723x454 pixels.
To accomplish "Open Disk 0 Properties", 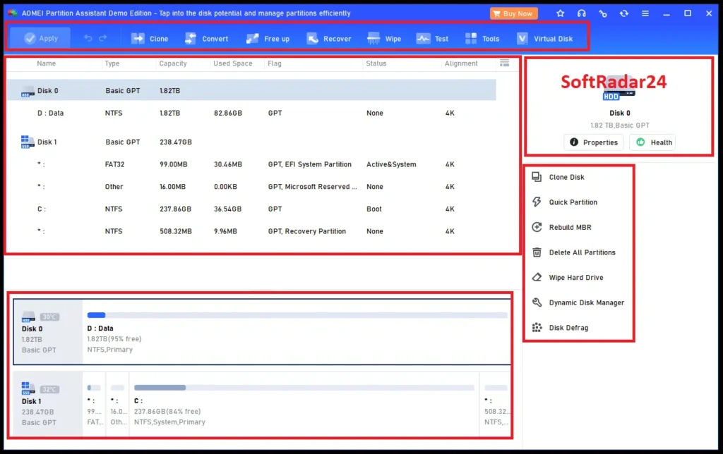I will 594,142.
